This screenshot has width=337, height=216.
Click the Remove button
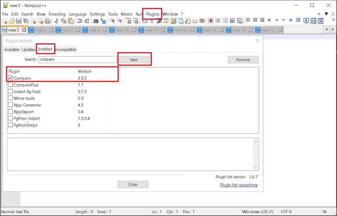click(x=243, y=60)
